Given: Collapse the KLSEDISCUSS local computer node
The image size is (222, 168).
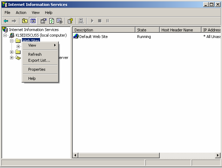Looking at the screenshot, I should coord(5,36).
